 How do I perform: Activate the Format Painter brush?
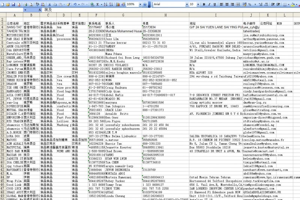pyautogui.click(x=69, y=5)
